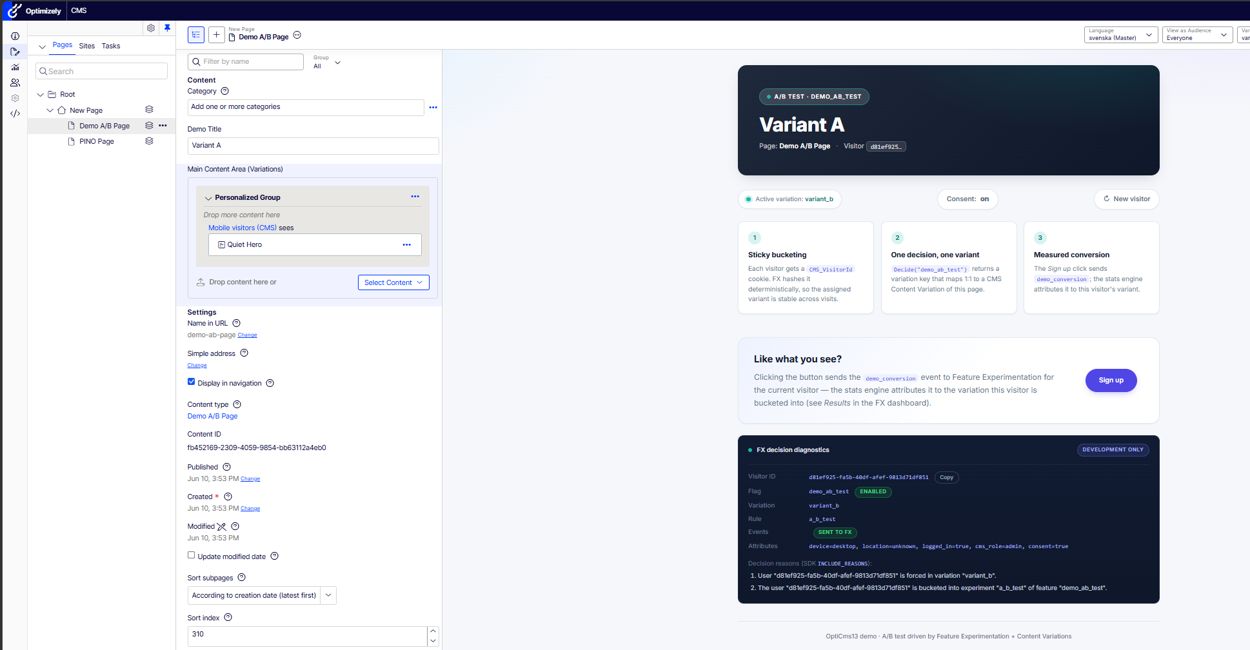Open the category picker ellipsis button
Viewport: 1250px width, 650px height.
(433, 108)
